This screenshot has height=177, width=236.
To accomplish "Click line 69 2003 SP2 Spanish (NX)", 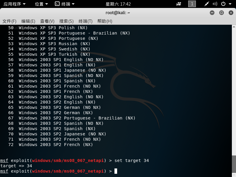I will coord(52,129).
